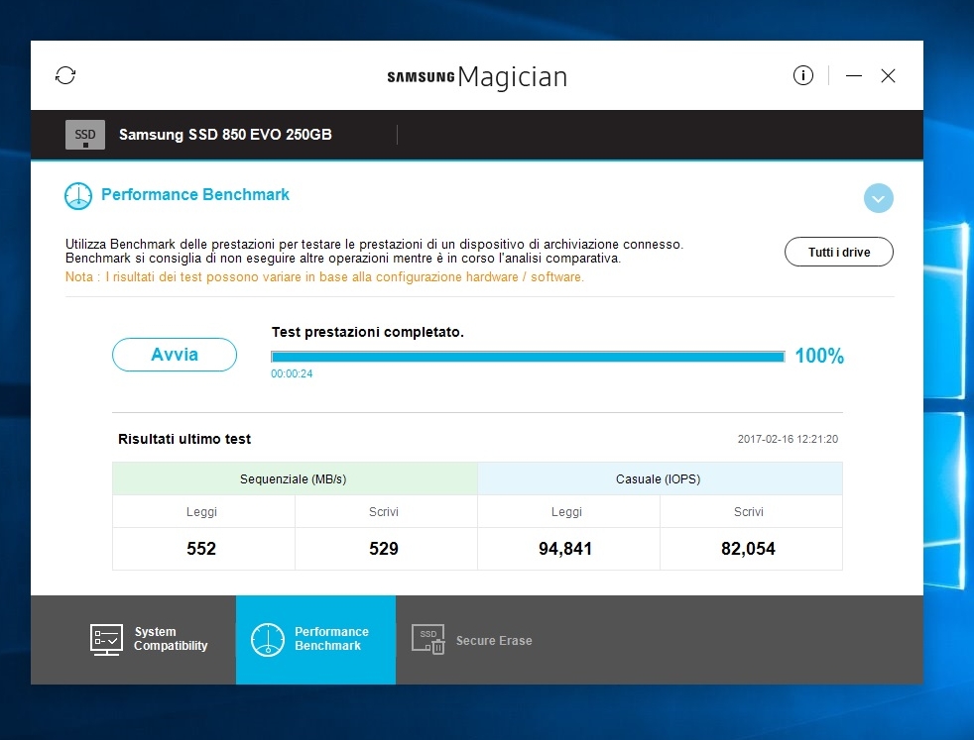The image size is (974, 740).
Task: Open the information icon
Action: 803,75
